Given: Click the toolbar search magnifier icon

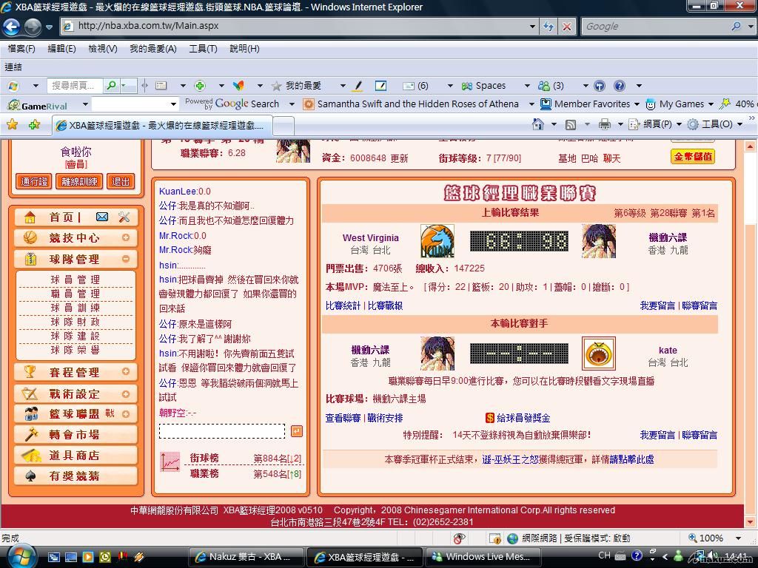Looking at the screenshot, I should click(111, 86).
